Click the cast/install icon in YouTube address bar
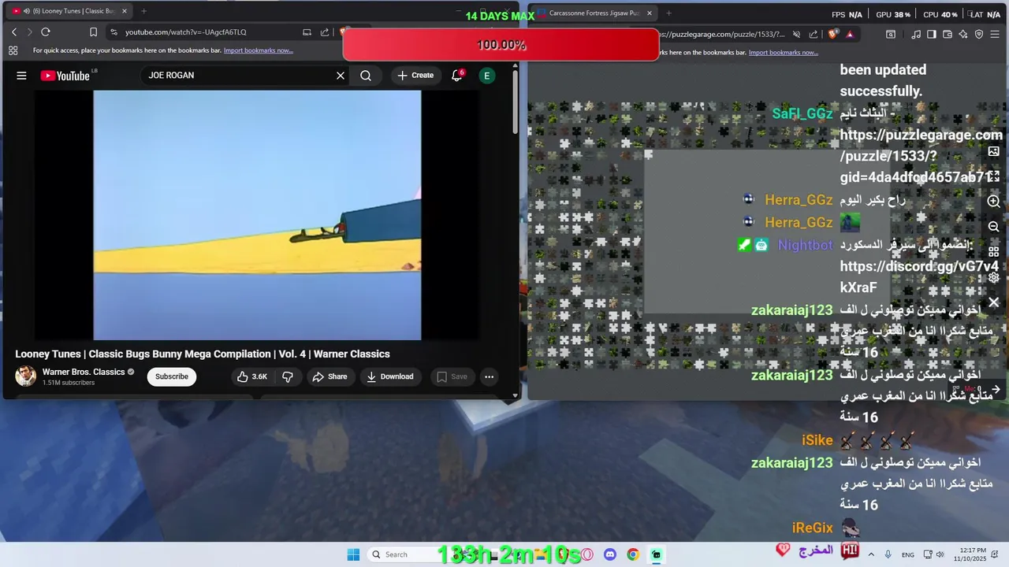The height and width of the screenshot is (567, 1009). (307, 32)
